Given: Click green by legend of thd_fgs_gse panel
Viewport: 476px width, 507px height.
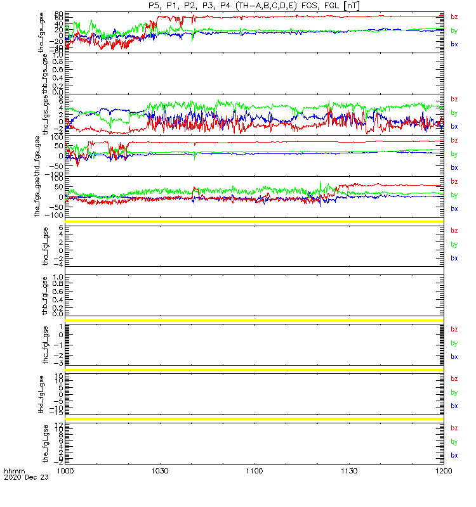Looking at the screenshot, I should [454, 154].
